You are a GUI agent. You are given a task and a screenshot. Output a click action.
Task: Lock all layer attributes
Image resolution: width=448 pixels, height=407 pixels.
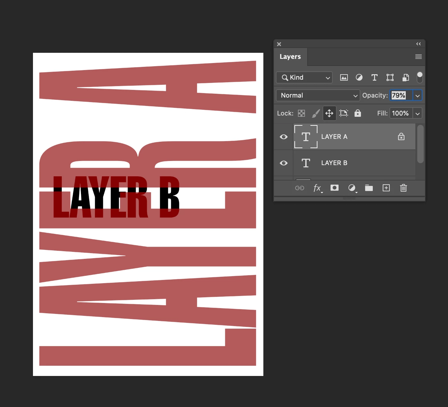(x=358, y=113)
